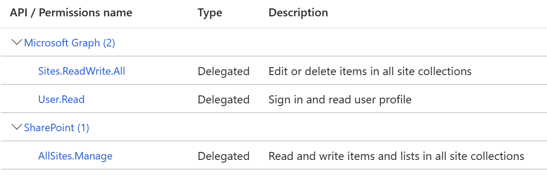
Task: Click blank Description cell in Microsoft Graph row
Action: pyautogui.click(x=406, y=42)
